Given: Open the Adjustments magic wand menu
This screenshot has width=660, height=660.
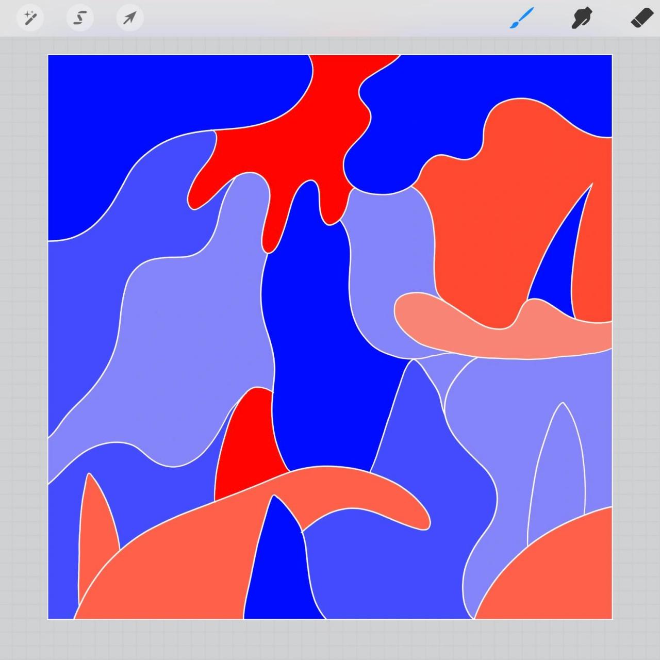Looking at the screenshot, I should (30, 19).
